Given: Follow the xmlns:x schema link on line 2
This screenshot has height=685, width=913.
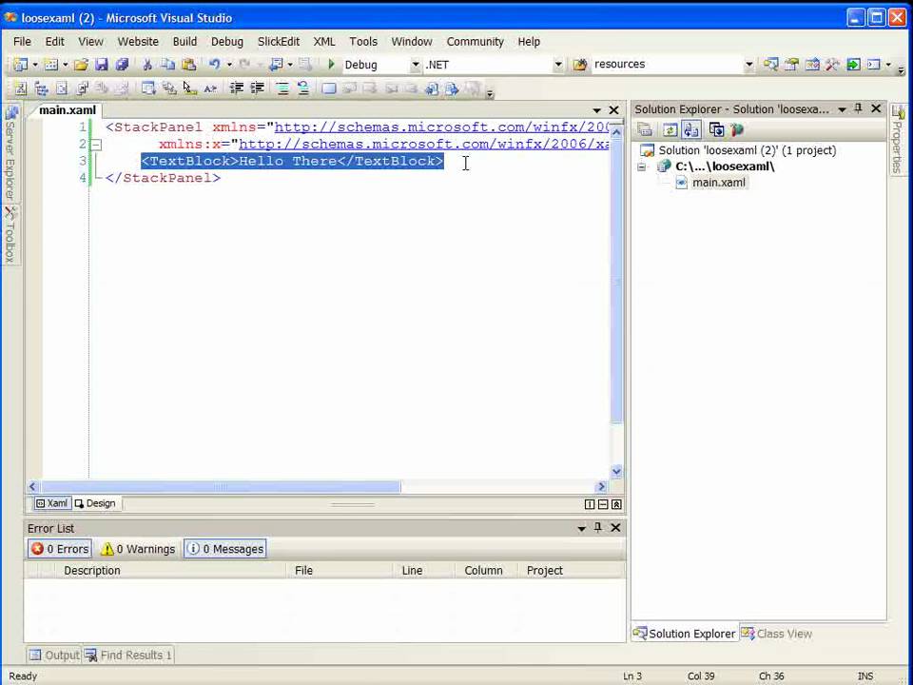Looking at the screenshot, I should [423, 145].
